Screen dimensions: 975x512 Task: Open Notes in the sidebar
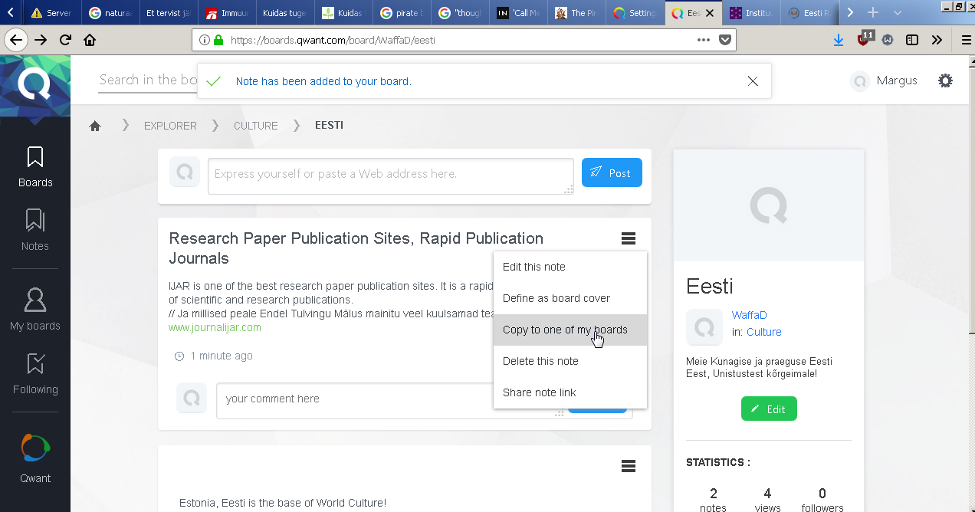tap(35, 230)
